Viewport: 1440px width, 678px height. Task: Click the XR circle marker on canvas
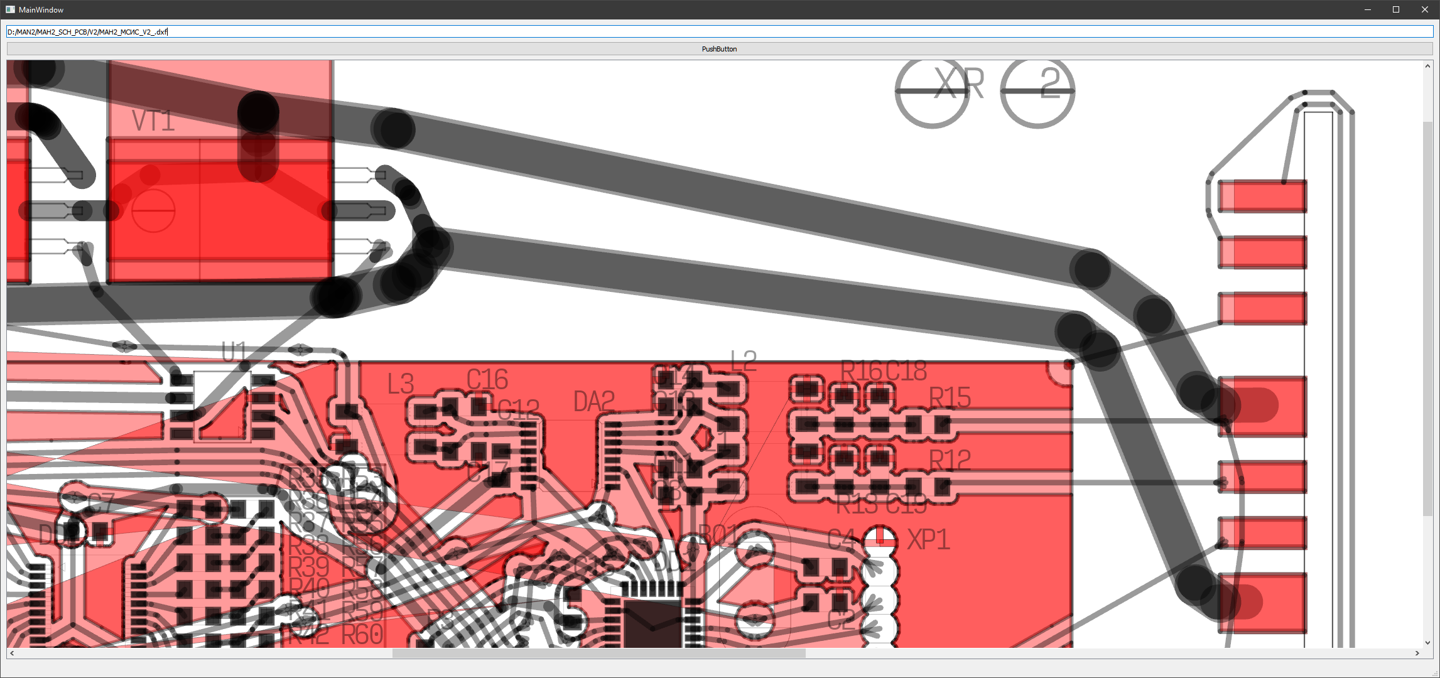(932, 92)
